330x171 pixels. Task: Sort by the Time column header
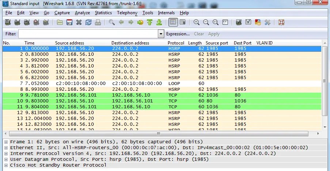(29, 43)
